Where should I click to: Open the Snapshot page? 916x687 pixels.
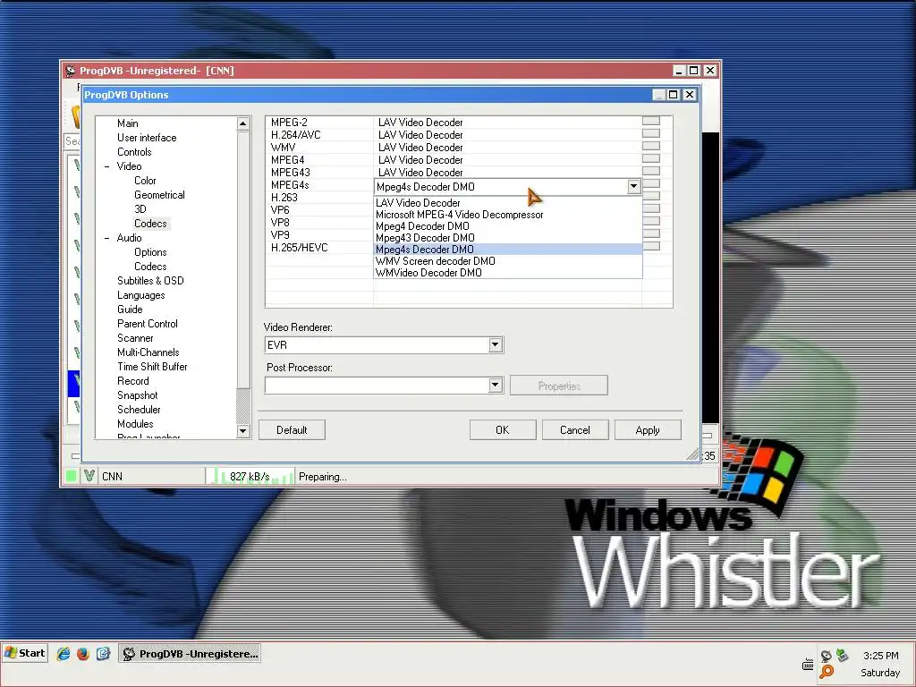137,395
